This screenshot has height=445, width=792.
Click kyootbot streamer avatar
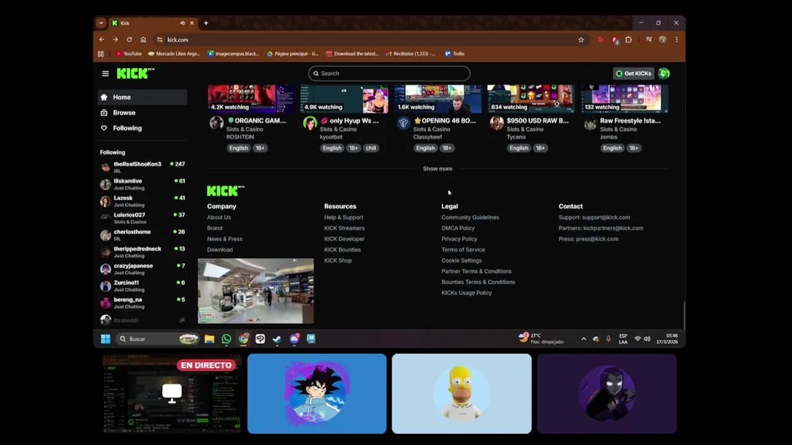(309, 123)
